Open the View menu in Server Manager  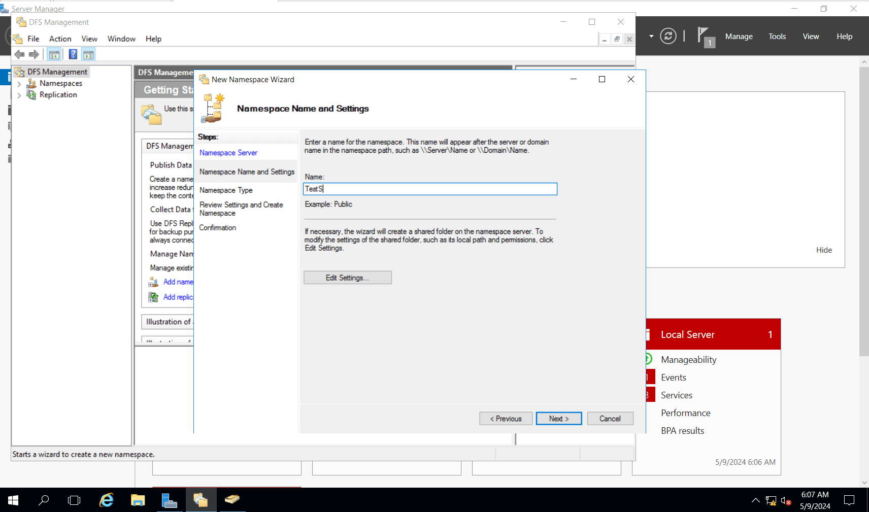(x=811, y=37)
